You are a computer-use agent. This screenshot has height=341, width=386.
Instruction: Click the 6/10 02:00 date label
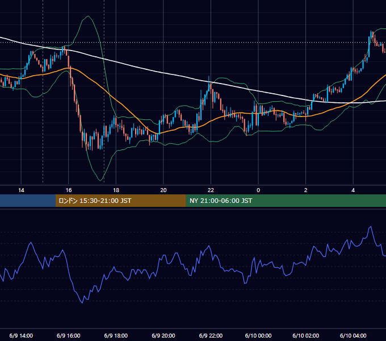306,335
